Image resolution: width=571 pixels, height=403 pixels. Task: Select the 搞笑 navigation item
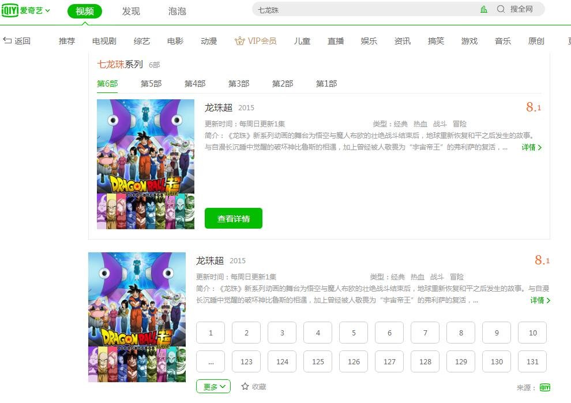coord(436,40)
